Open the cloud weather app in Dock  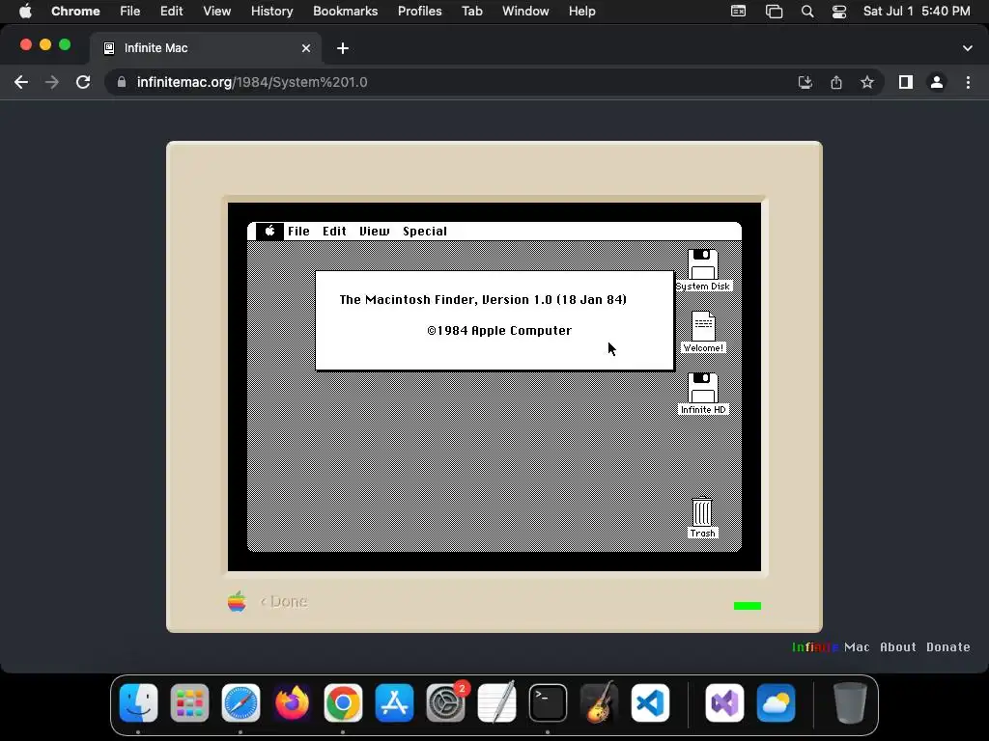(776, 702)
